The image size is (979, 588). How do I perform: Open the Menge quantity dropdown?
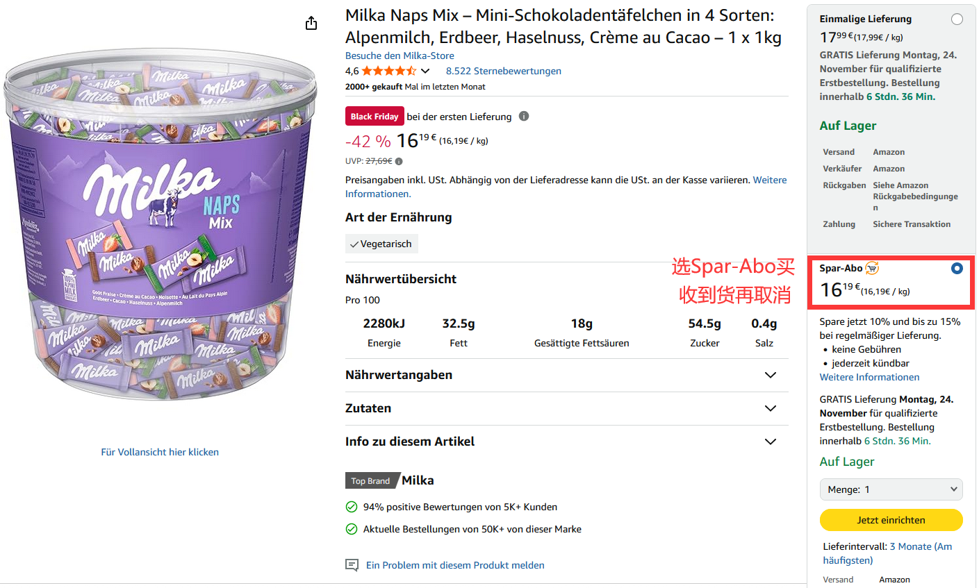click(891, 489)
